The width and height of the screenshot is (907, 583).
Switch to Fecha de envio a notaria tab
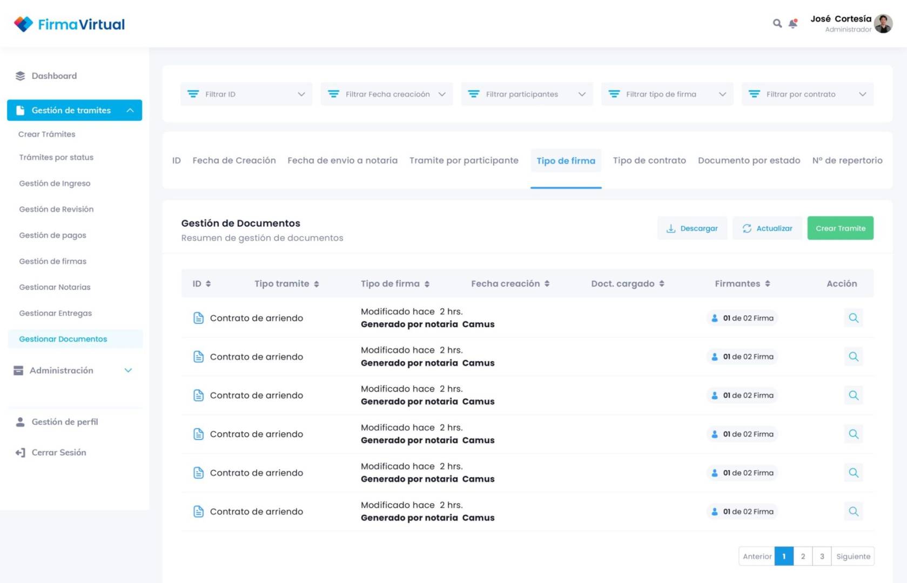[342, 160]
